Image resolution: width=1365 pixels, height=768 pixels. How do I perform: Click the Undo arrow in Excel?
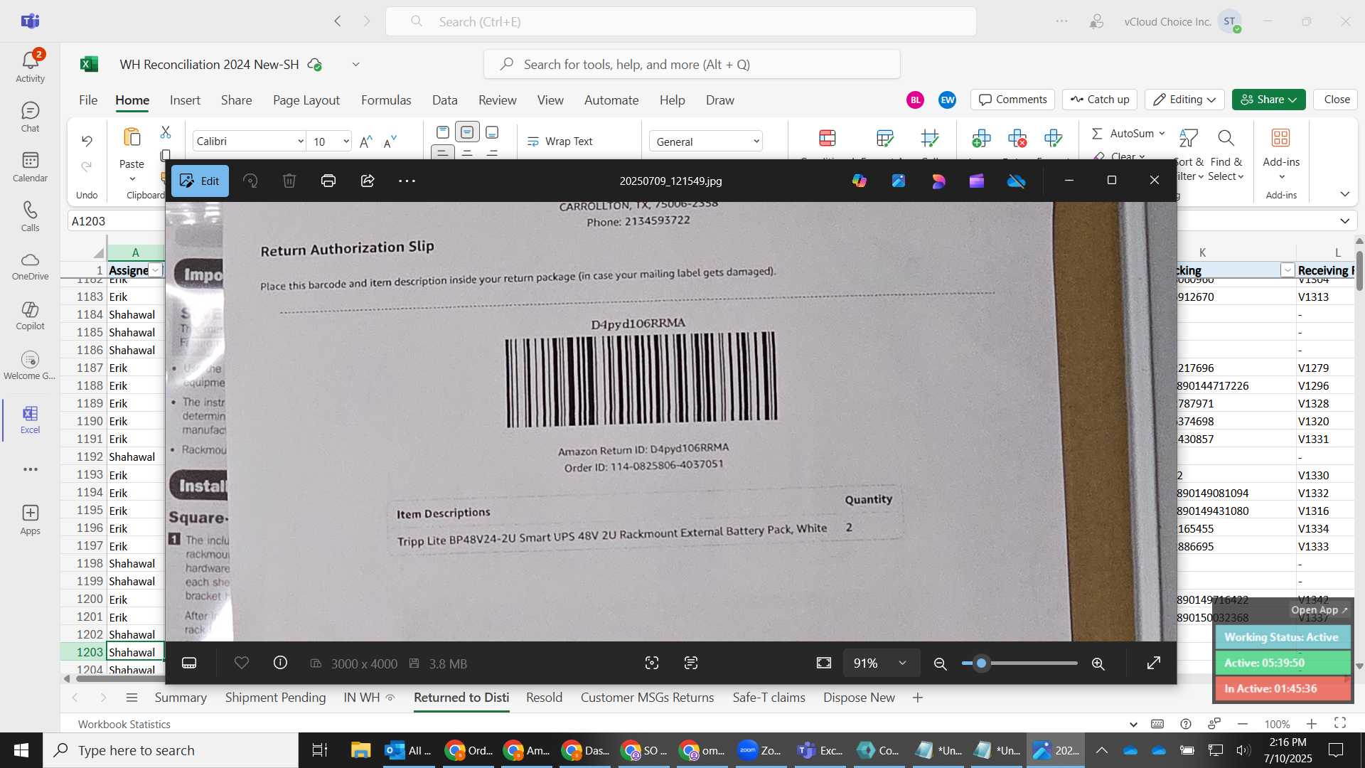87,141
